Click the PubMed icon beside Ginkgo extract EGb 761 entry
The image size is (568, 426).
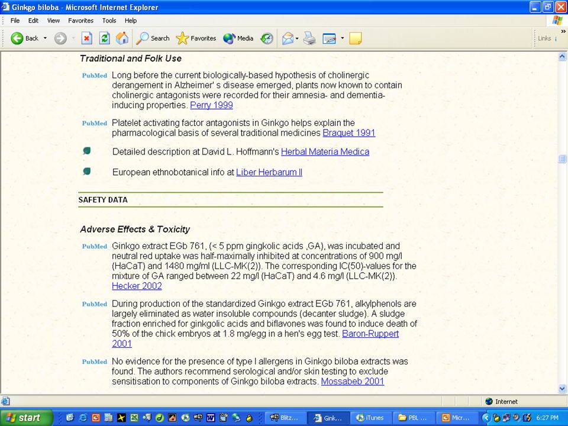(95, 246)
